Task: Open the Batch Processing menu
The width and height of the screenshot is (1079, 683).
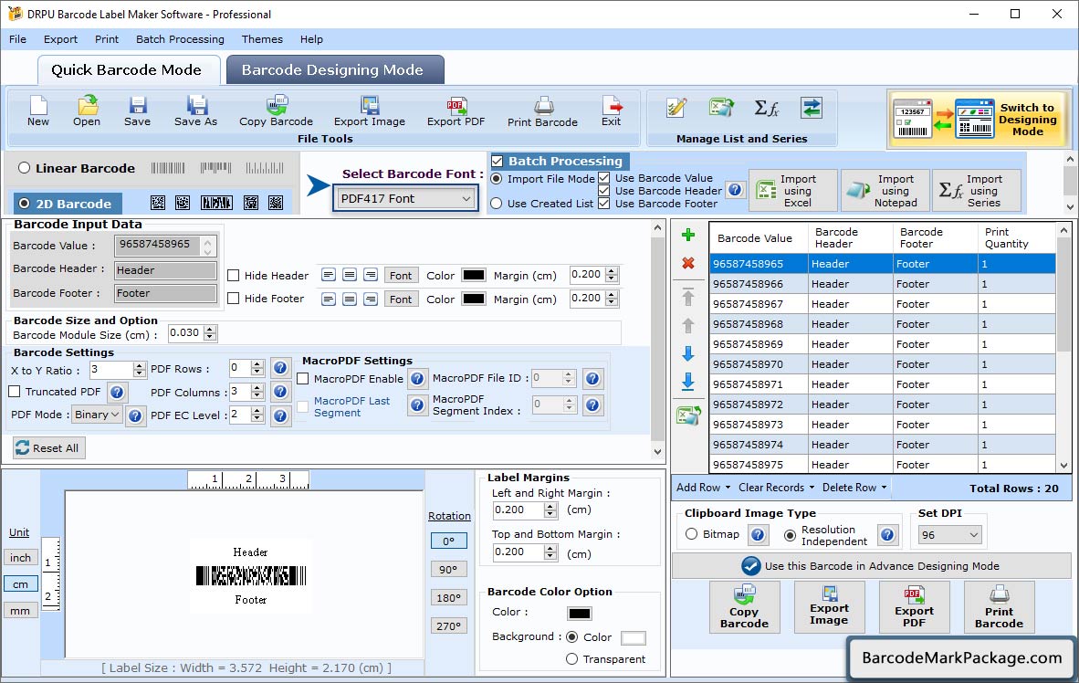Action: 180,39
